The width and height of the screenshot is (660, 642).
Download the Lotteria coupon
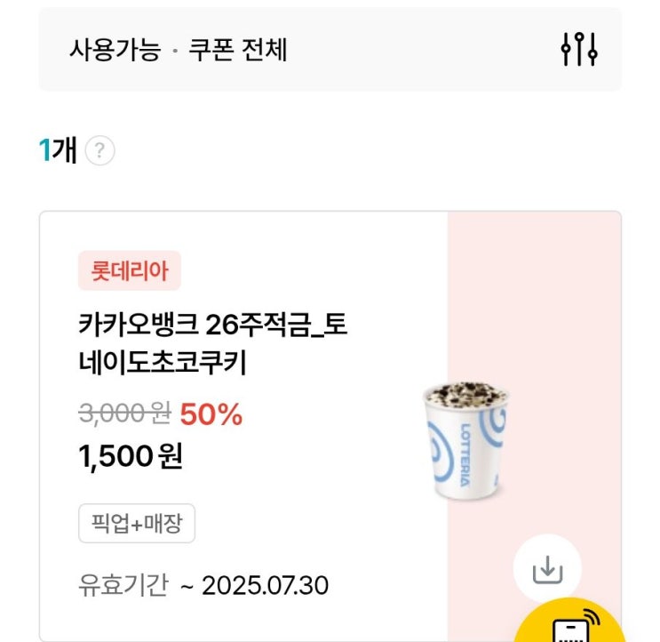point(547,569)
